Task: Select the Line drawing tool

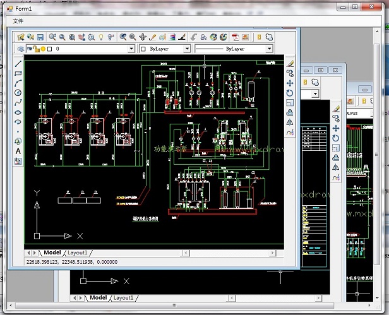Action: pos(18,64)
